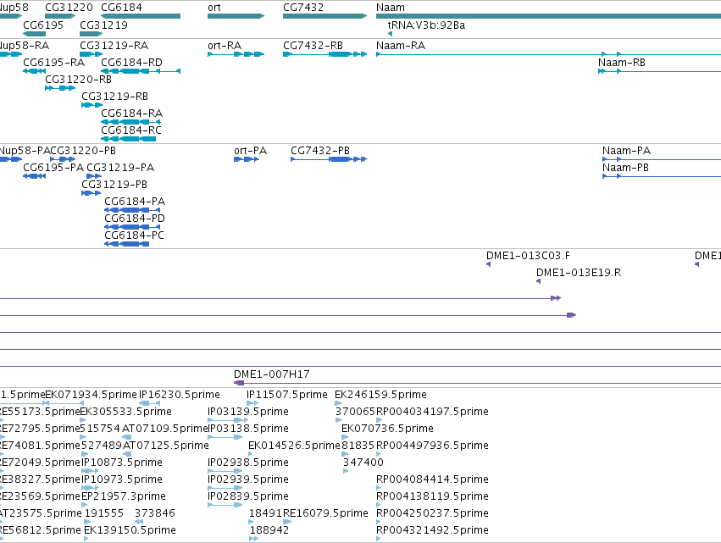Viewport: 721px width, 543px height.
Task: Open the CG31219-PA protein label
Action: (x=120, y=168)
